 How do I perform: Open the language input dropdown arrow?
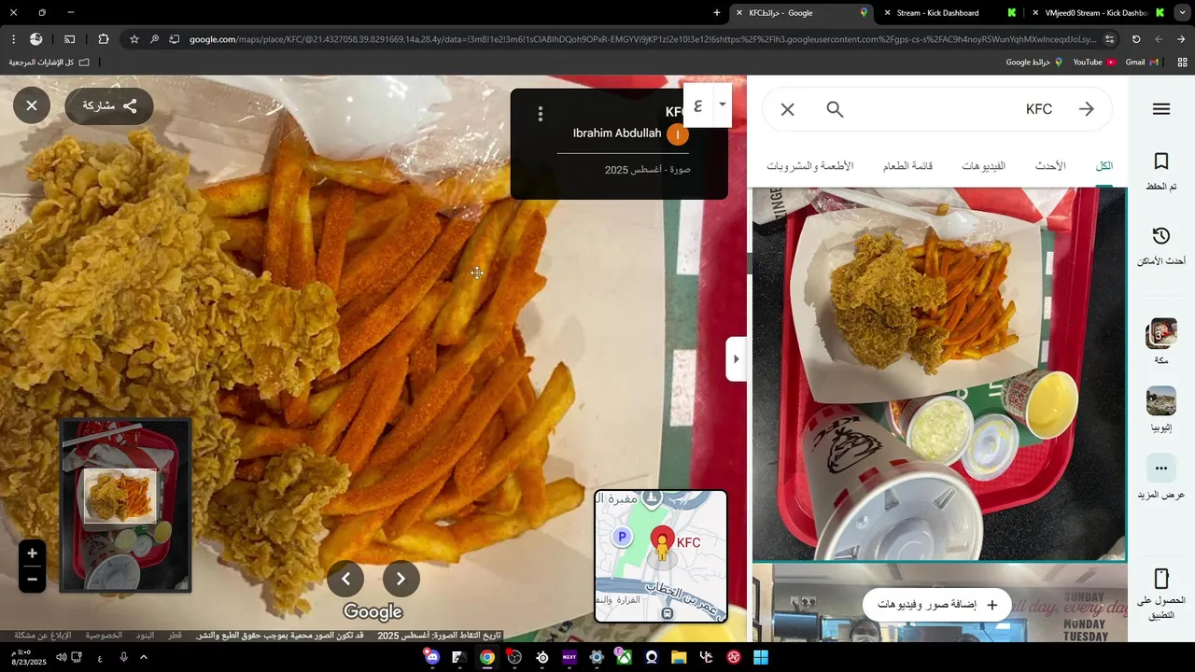tap(722, 105)
